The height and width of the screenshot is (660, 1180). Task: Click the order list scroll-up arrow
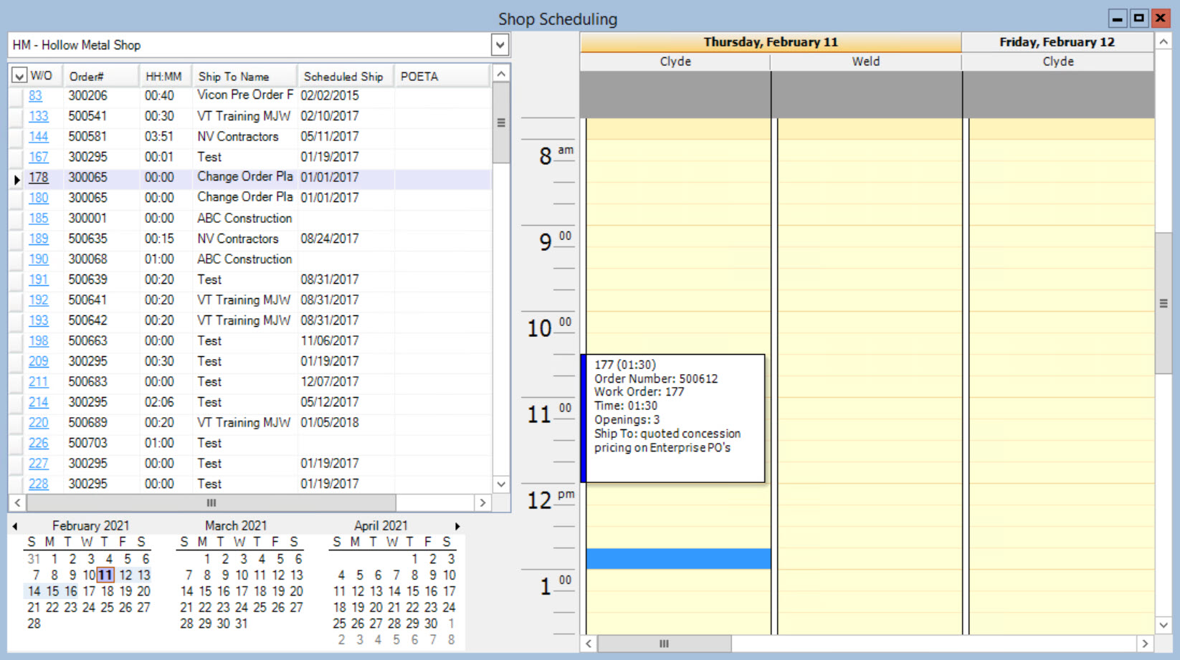click(x=501, y=74)
